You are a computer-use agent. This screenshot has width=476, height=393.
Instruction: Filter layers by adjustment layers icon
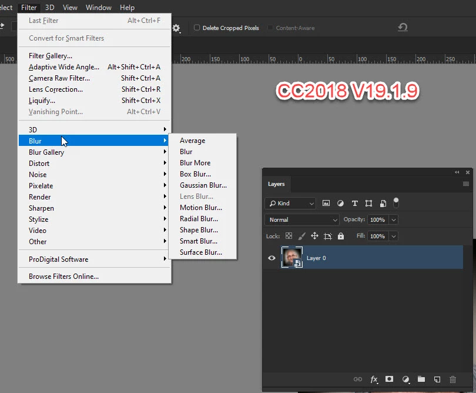pyautogui.click(x=340, y=203)
